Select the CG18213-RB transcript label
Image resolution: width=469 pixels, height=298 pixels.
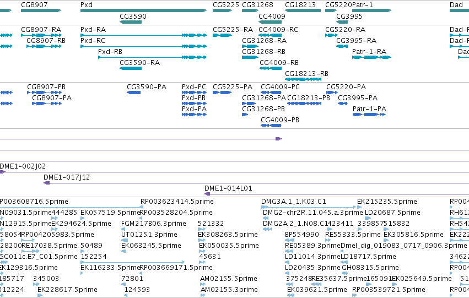point(306,74)
